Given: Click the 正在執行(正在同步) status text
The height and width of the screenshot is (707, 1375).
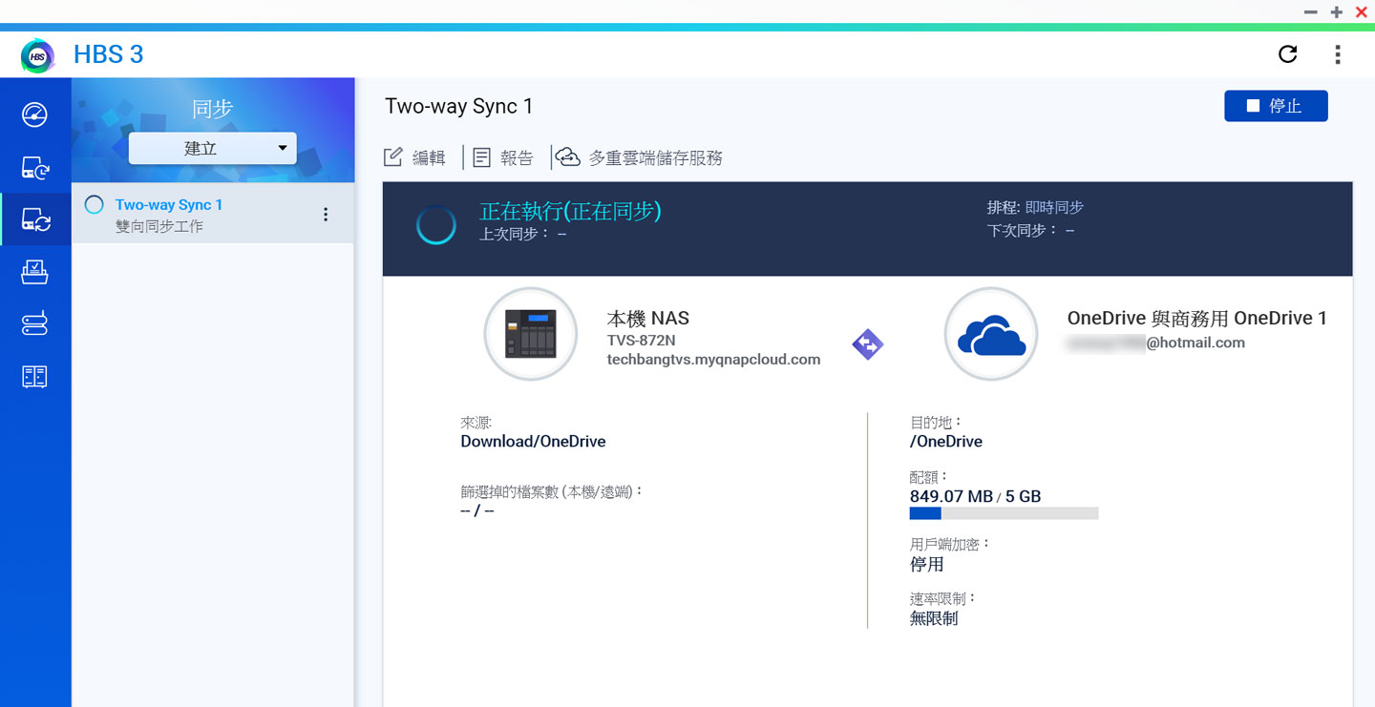Looking at the screenshot, I should tap(570, 211).
